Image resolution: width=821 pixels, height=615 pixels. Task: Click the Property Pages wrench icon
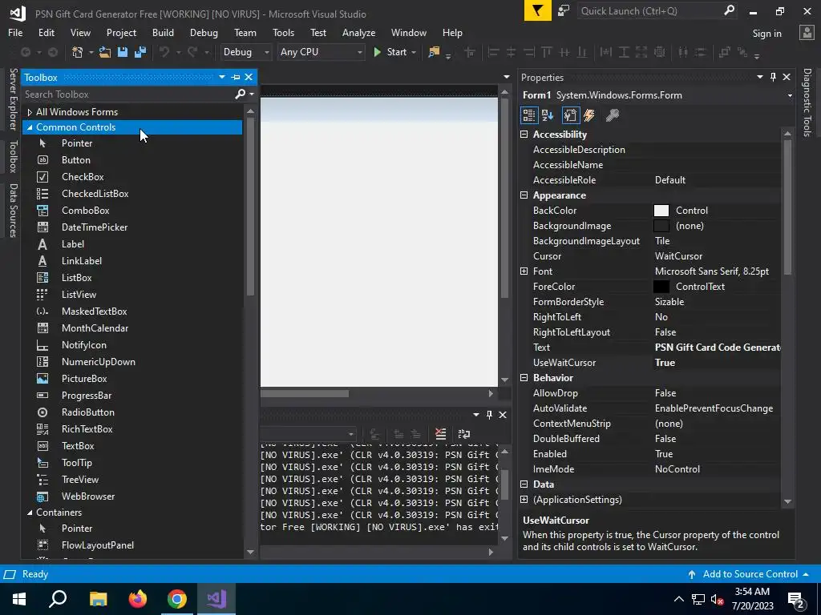[x=612, y=115]
